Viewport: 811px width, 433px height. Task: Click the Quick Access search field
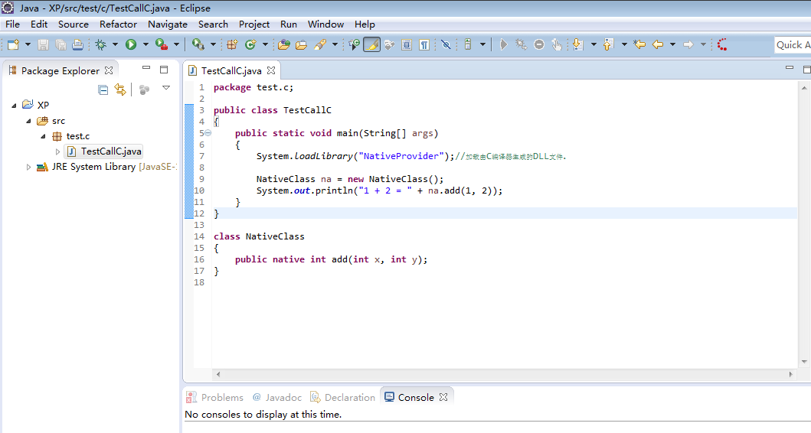point(793,45)
